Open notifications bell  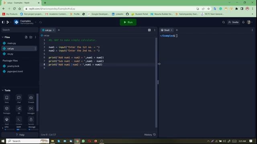(243, 22)
